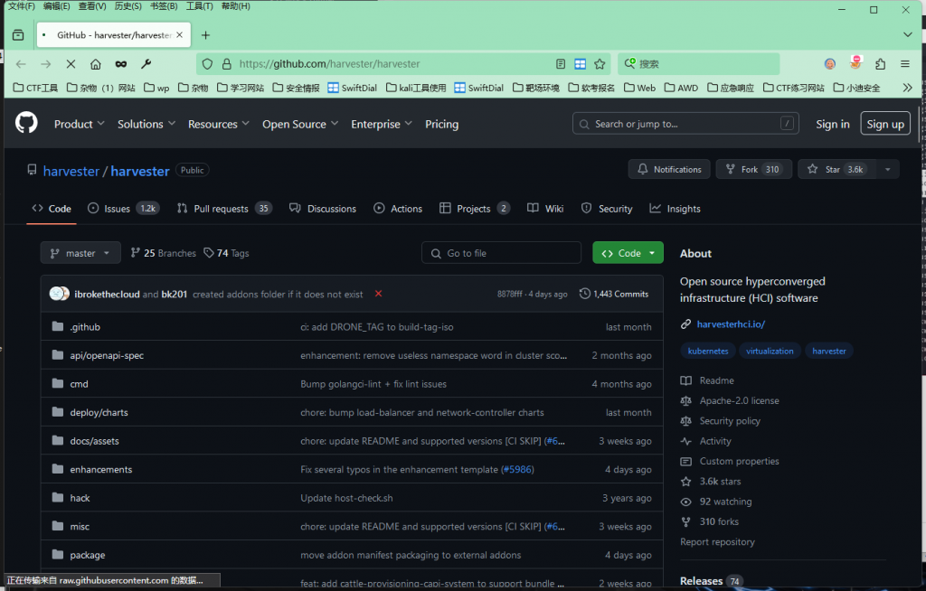Open the extensions puzzle icon
Viewport: 926px width, 591px height.
881,64
